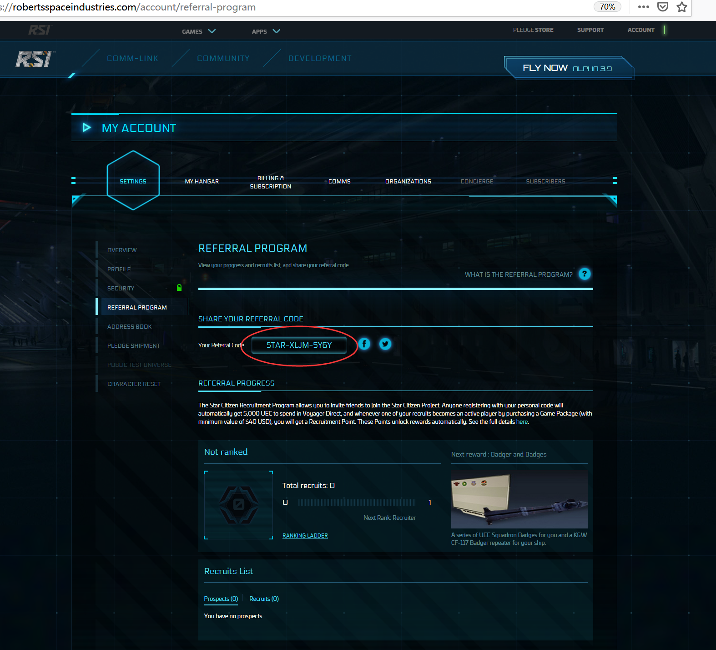
Task: Open the Pocket save icon in browser
Action: pyautogui.click(x=663, y=7)
